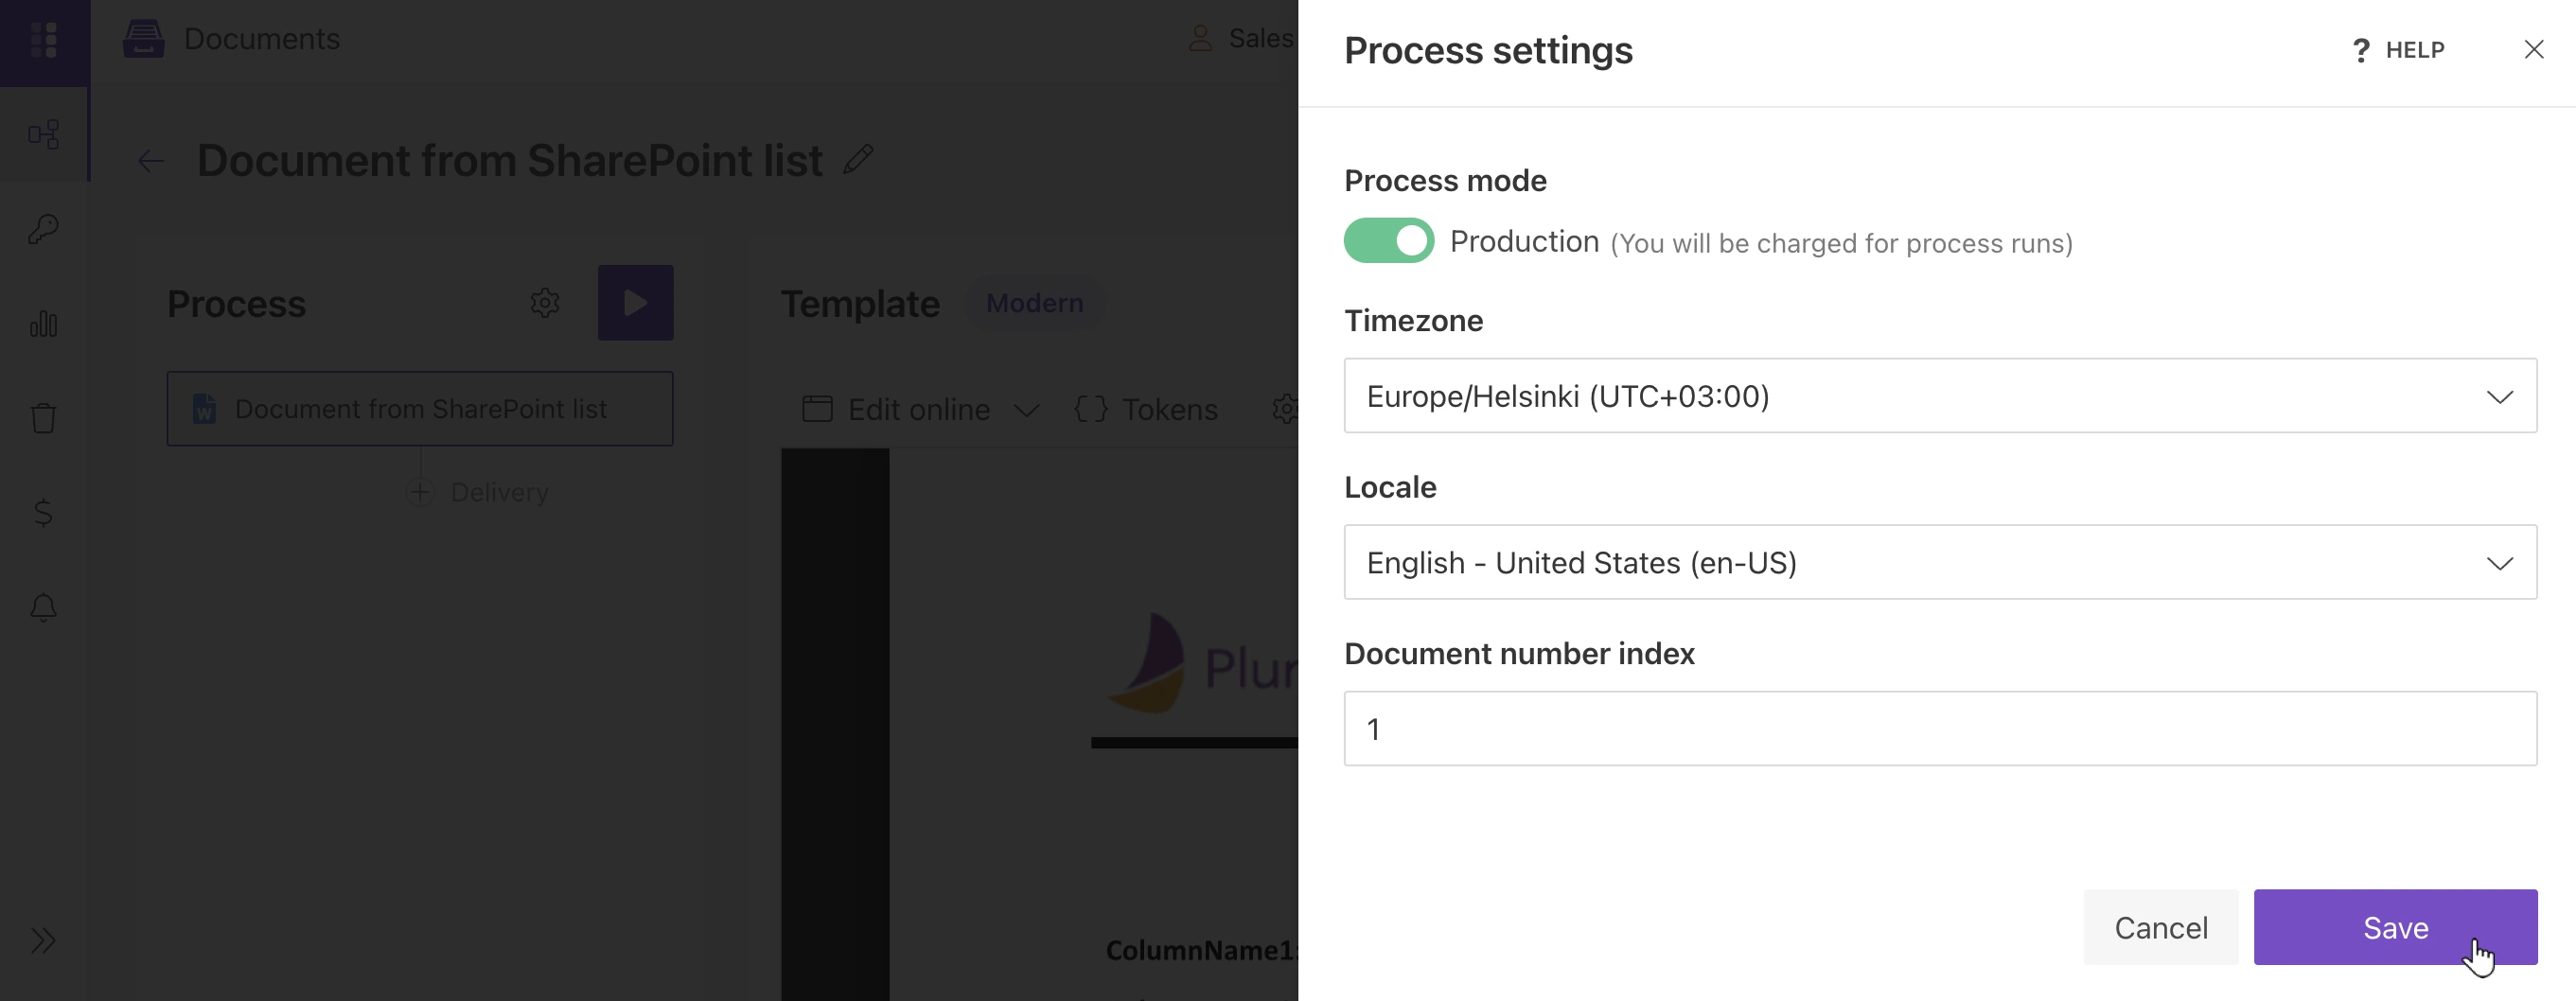Focus the Document number index field
Screen dimensions: 2576x1001
[1940, 729]
